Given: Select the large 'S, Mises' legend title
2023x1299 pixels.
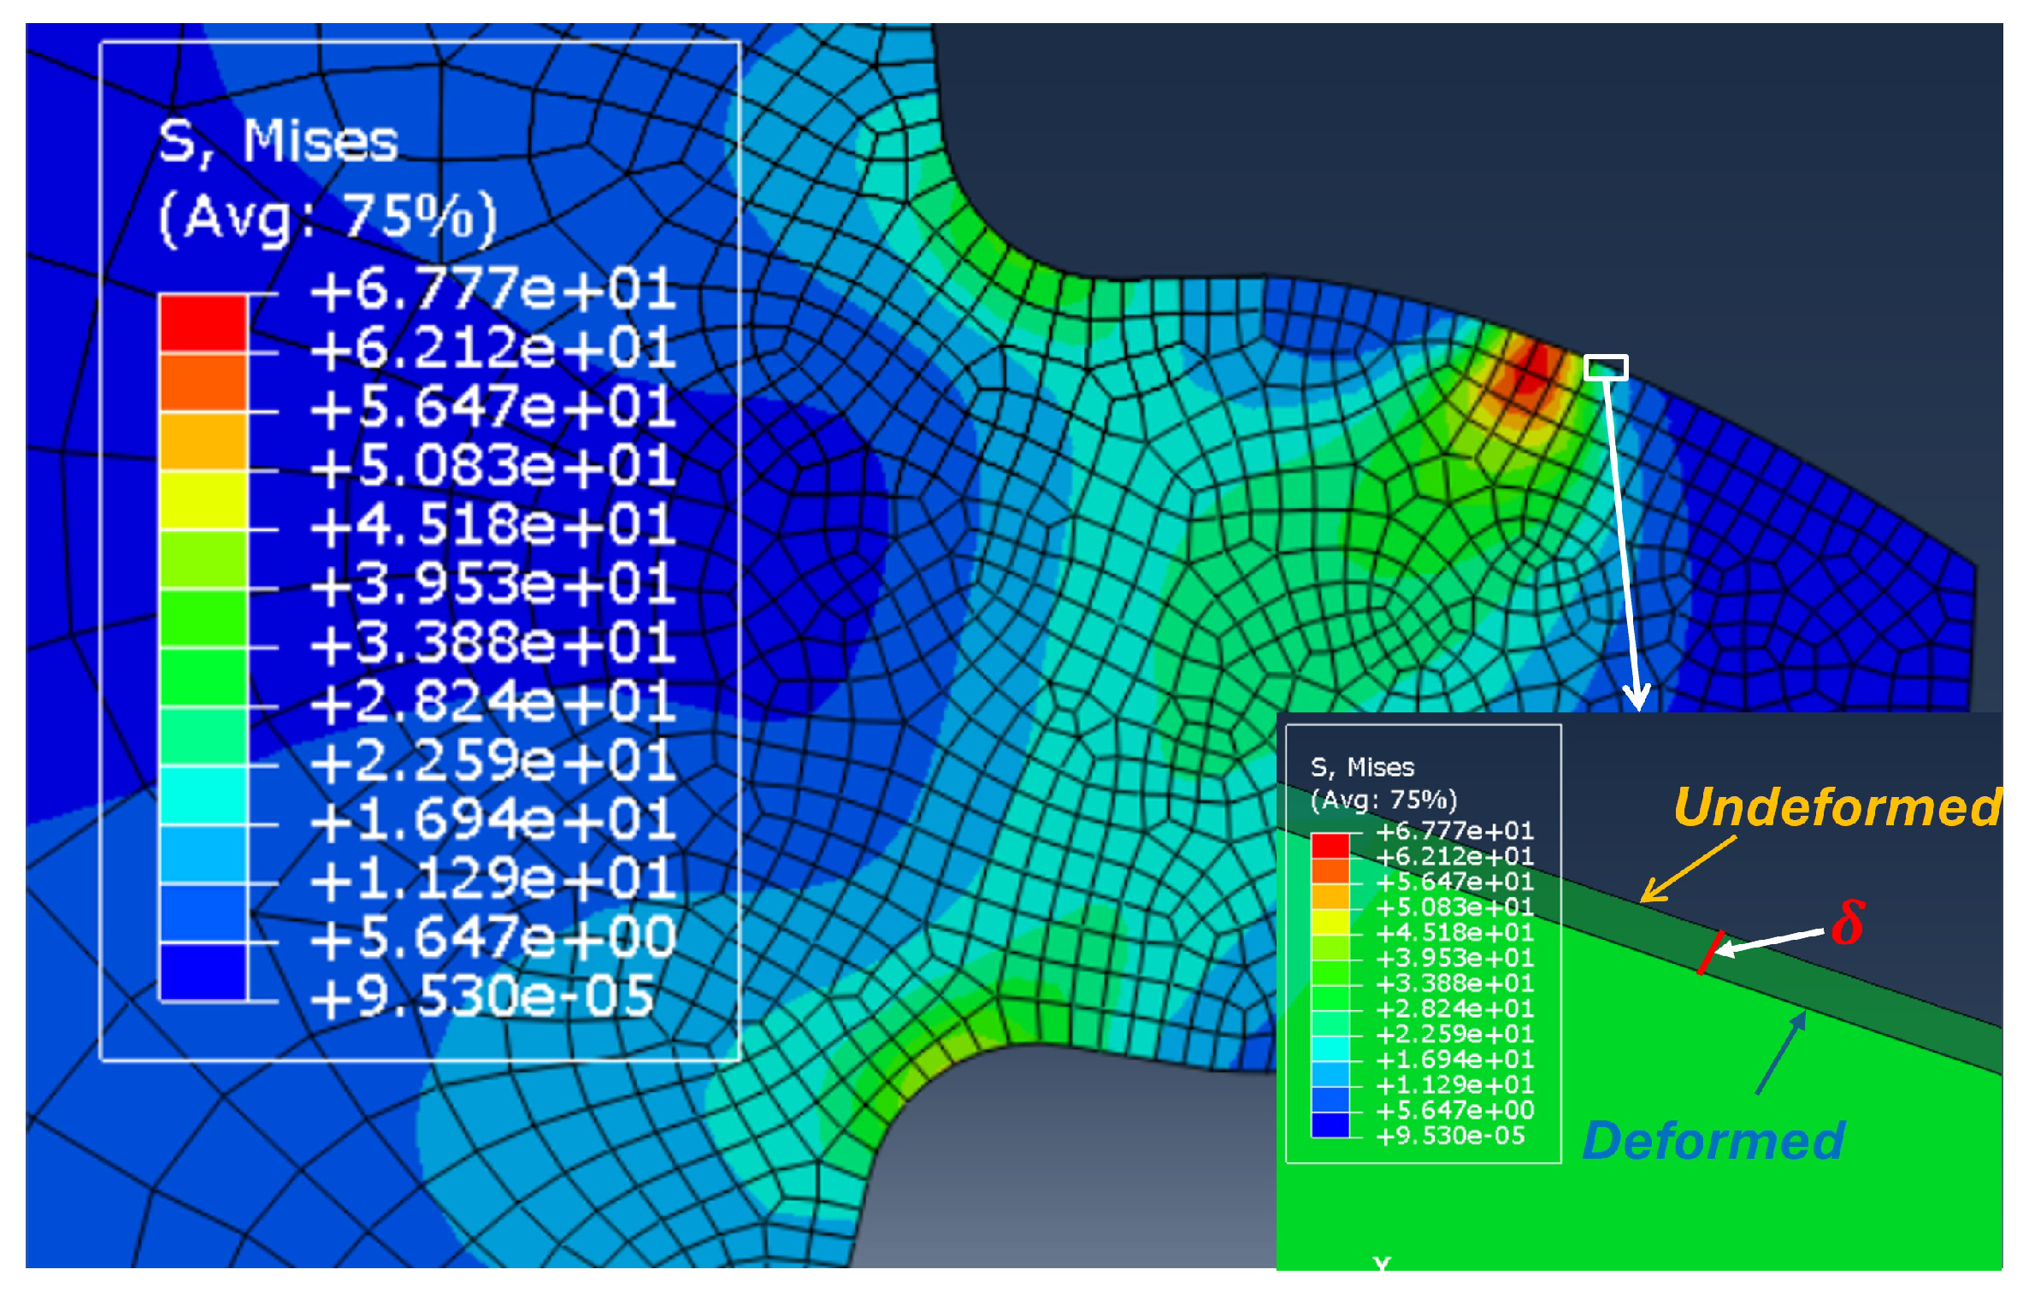Looking at the screenshot, I should click(x=279, y=140).
